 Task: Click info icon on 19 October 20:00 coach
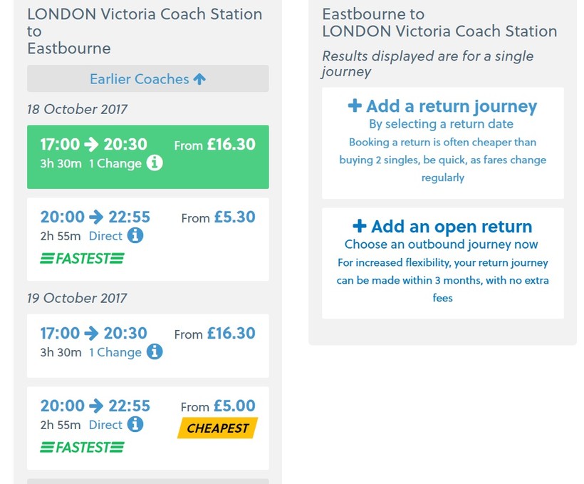135,424
